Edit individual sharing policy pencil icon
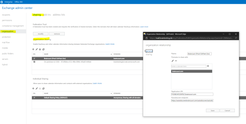Viewport: 246px width, 124px height. point(37,89)
